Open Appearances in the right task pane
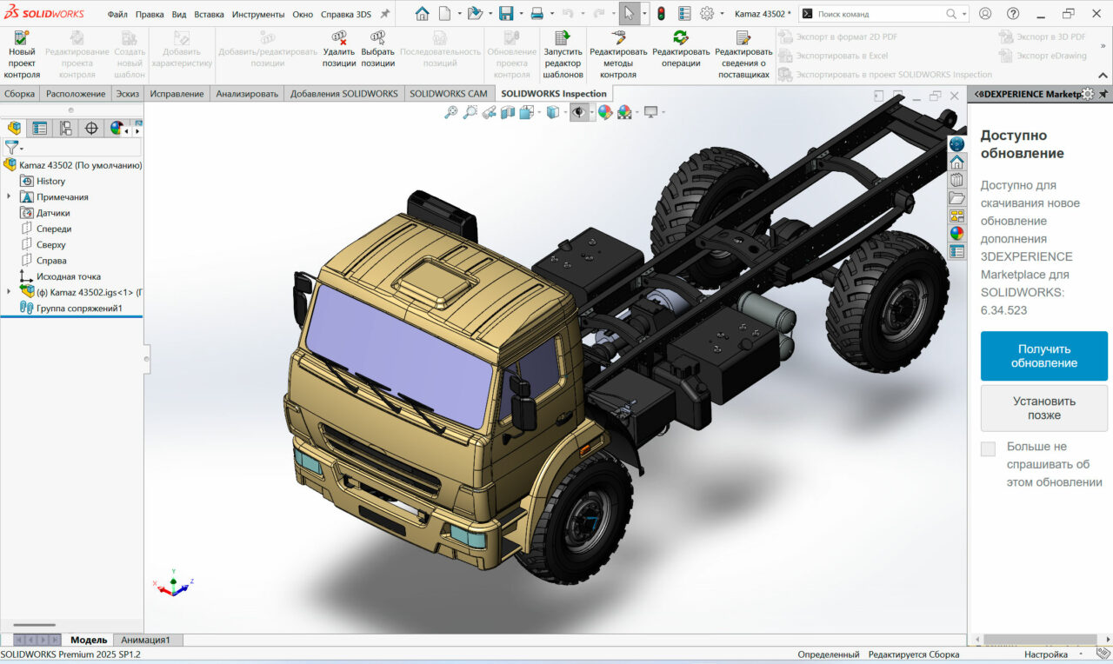 [956, 233]
